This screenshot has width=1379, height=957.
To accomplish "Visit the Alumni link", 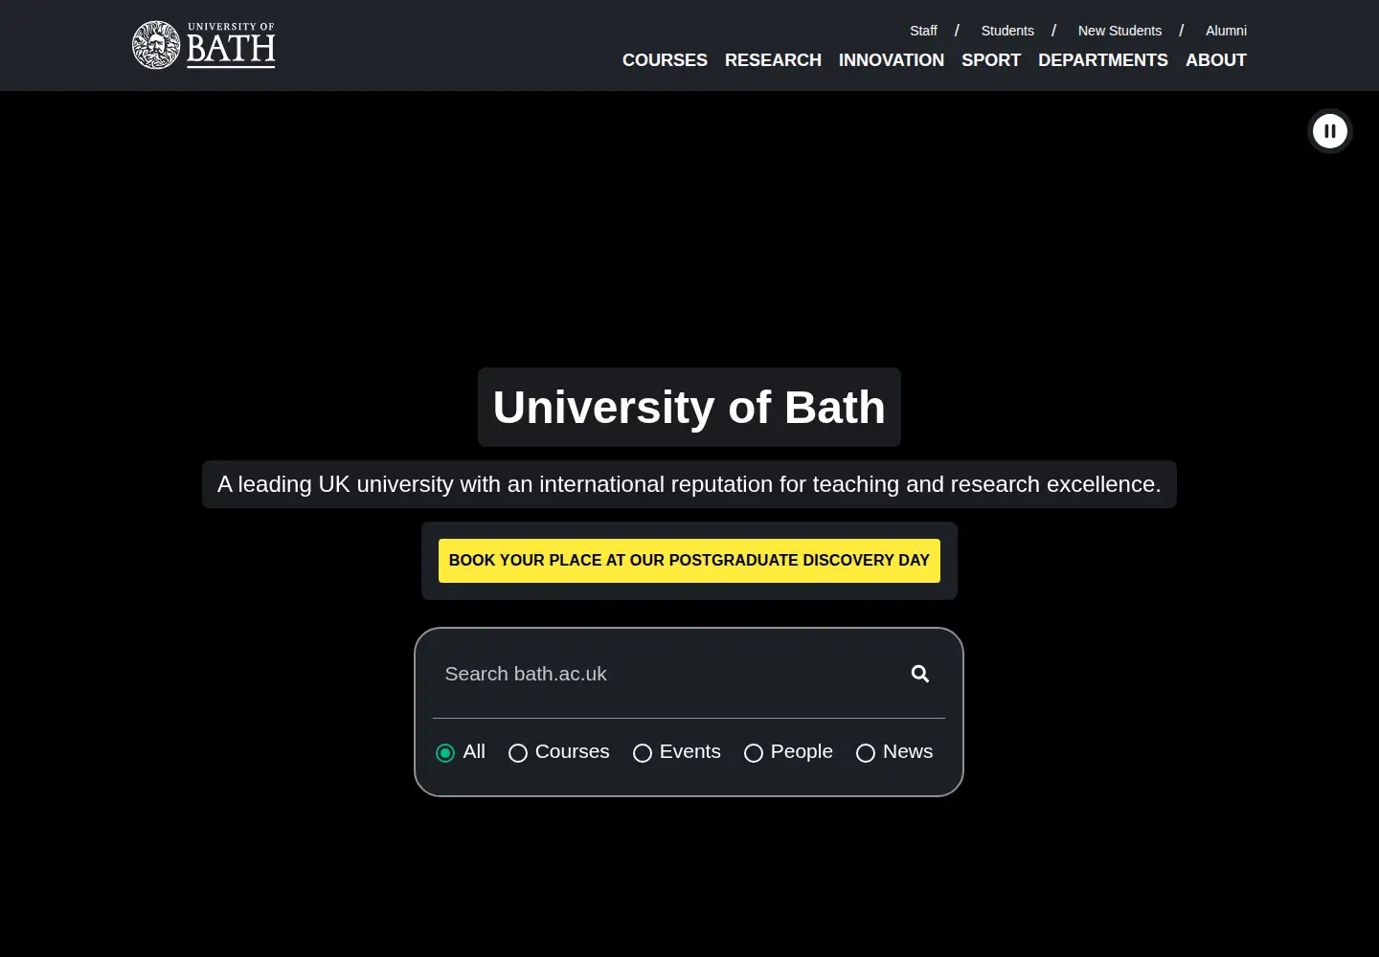I will point(1226,31).
